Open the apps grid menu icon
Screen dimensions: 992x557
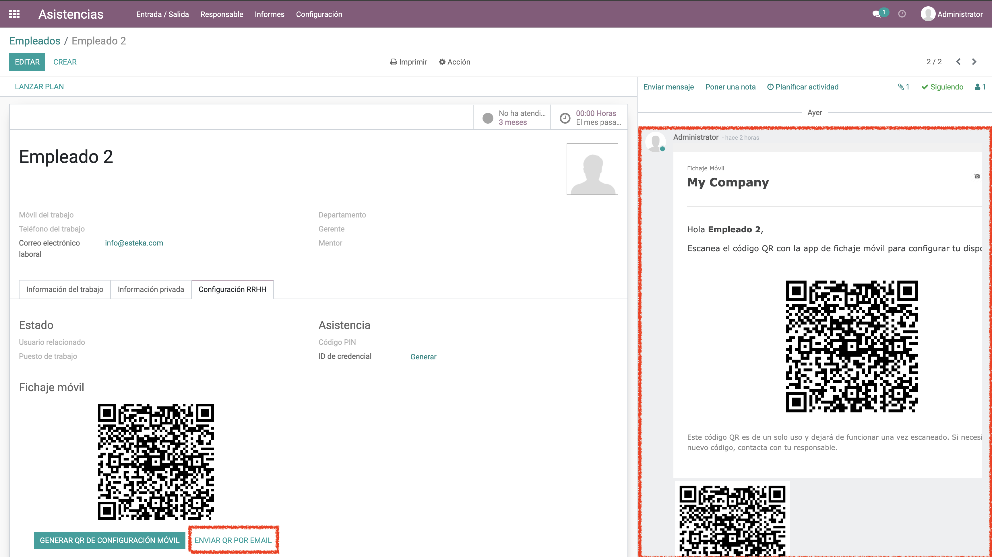coord(14,14)
